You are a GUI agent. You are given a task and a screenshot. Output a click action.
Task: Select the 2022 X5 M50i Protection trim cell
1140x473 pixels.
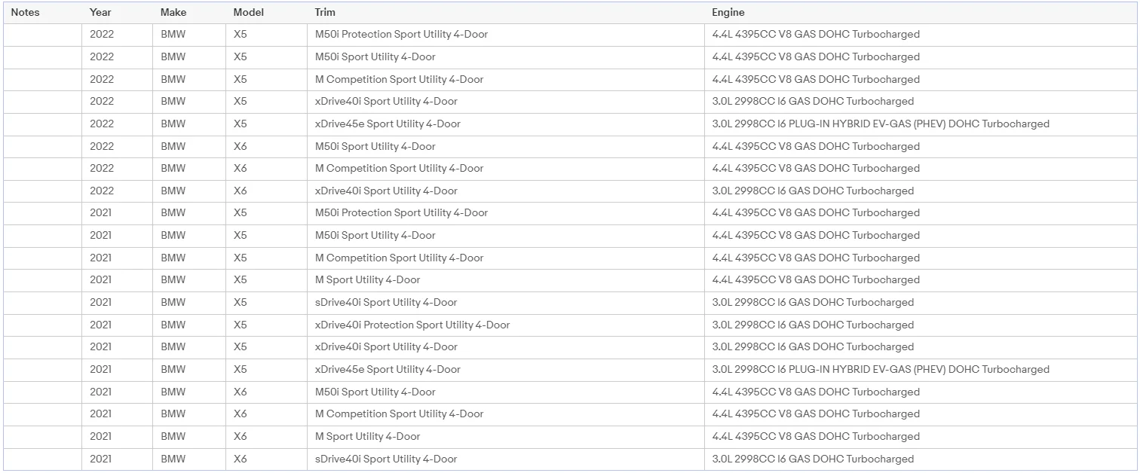click(x=506, y=35)
